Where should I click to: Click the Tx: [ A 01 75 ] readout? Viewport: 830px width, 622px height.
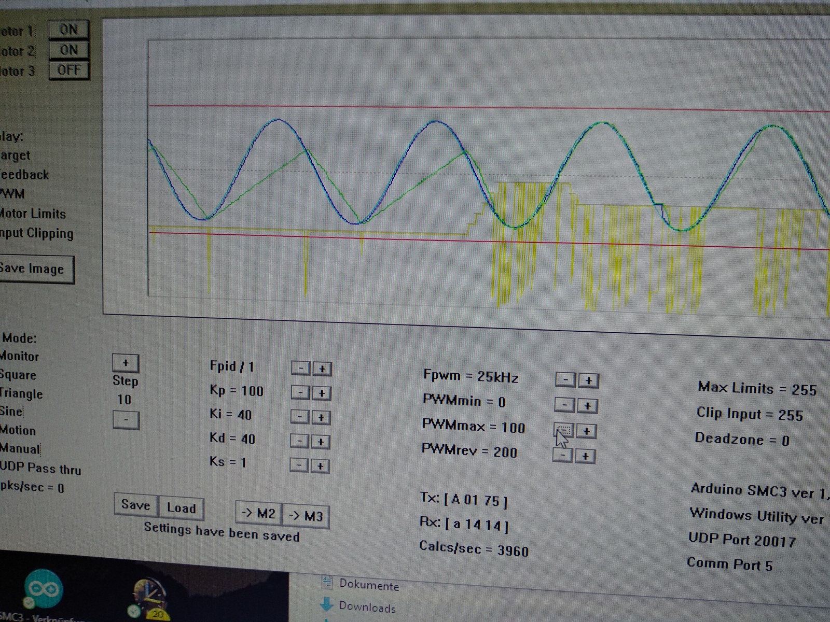(464, 500)
